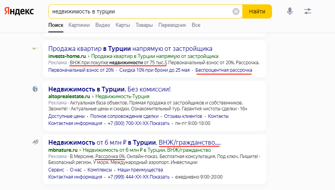Open Отзывы клиентов link
335x190 pixels.
[x=183, y=116]
